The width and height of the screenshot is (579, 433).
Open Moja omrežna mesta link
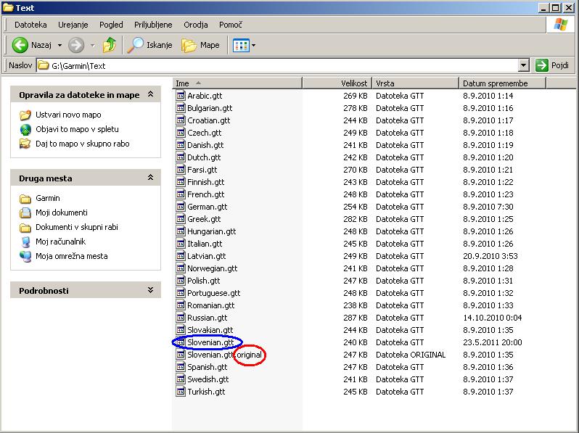point(72,256)
